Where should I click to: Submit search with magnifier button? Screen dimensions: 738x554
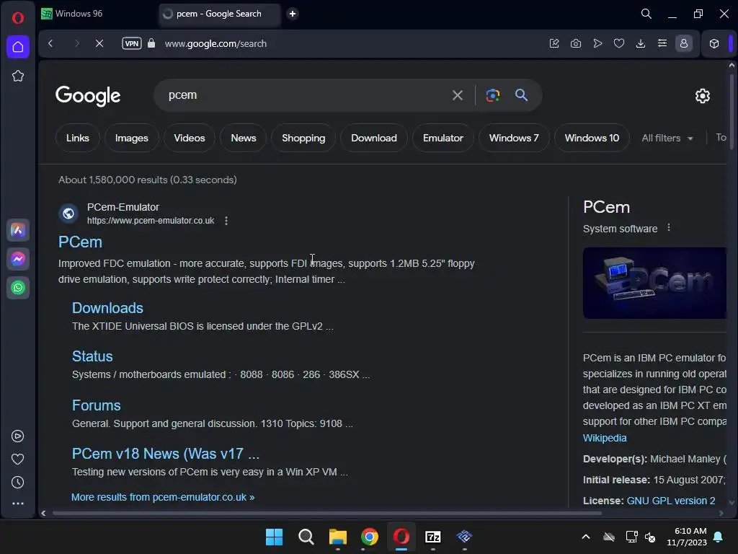coord(521,95)
